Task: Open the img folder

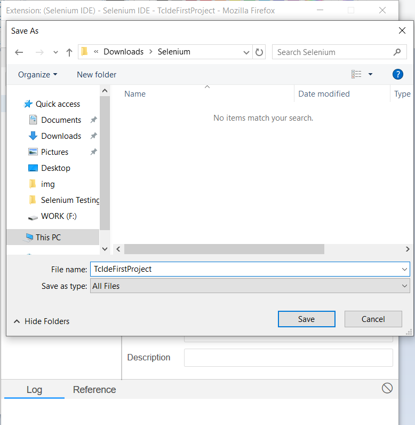Action: coord(42,184)
